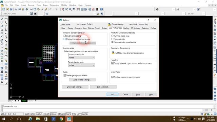The height and width of the screenshot is (122, 217).
Task: Open the QuickCalc calculator icon
Action: tap(97, 9)
